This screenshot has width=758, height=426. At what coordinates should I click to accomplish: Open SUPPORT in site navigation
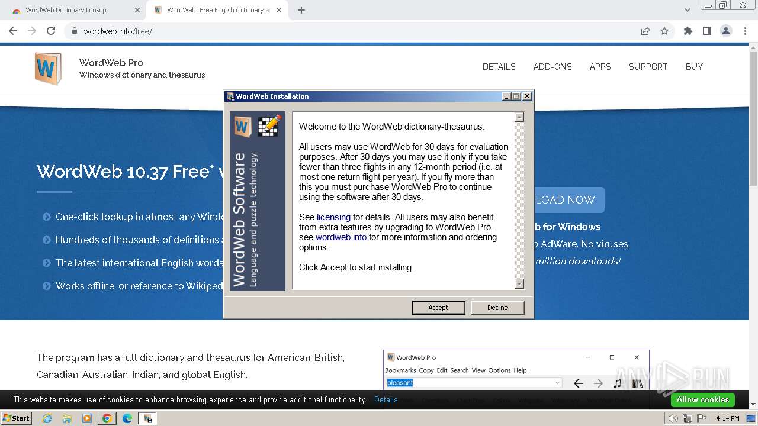pos(648,67)
